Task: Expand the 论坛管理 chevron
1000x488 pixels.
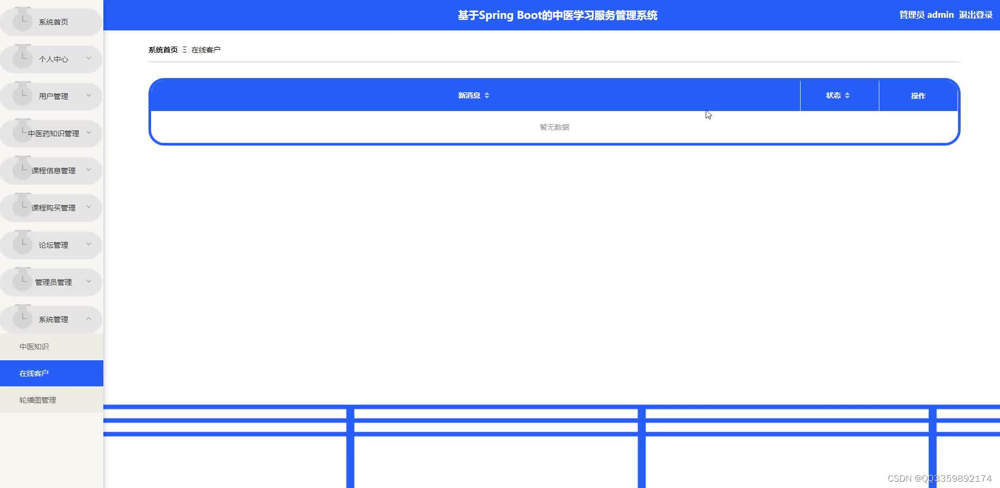Action: (x=89, y=244)
